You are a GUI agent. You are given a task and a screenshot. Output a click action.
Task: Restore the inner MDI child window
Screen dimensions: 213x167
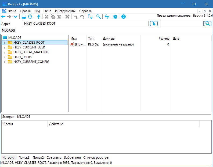(x=205, y=11)
